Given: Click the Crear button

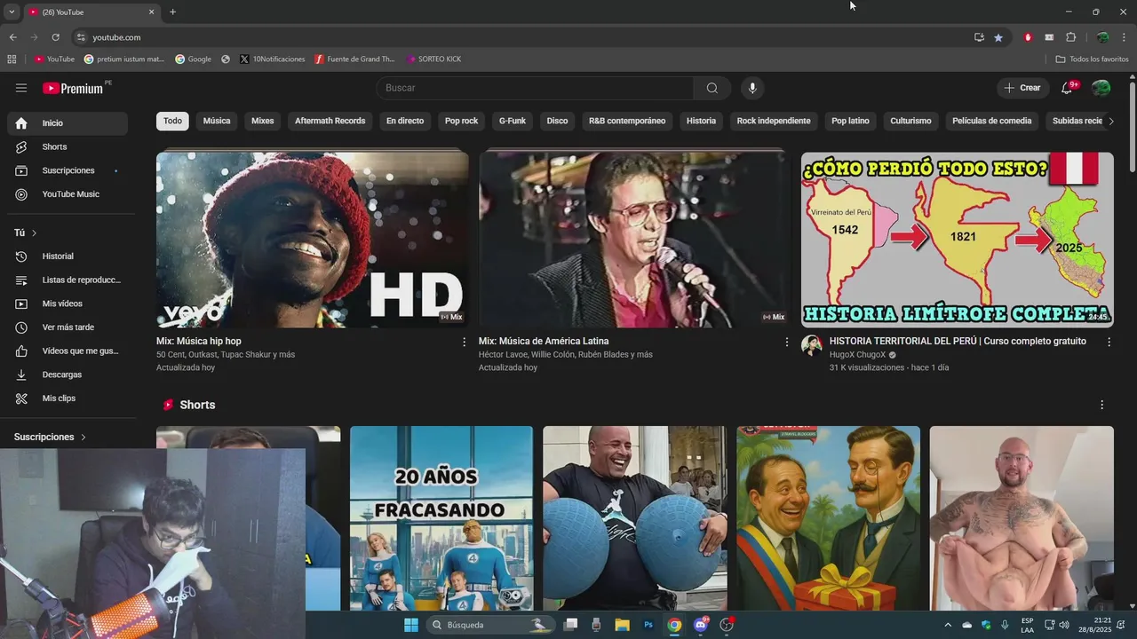Looking at the screenshot, I should (1022, 88).
